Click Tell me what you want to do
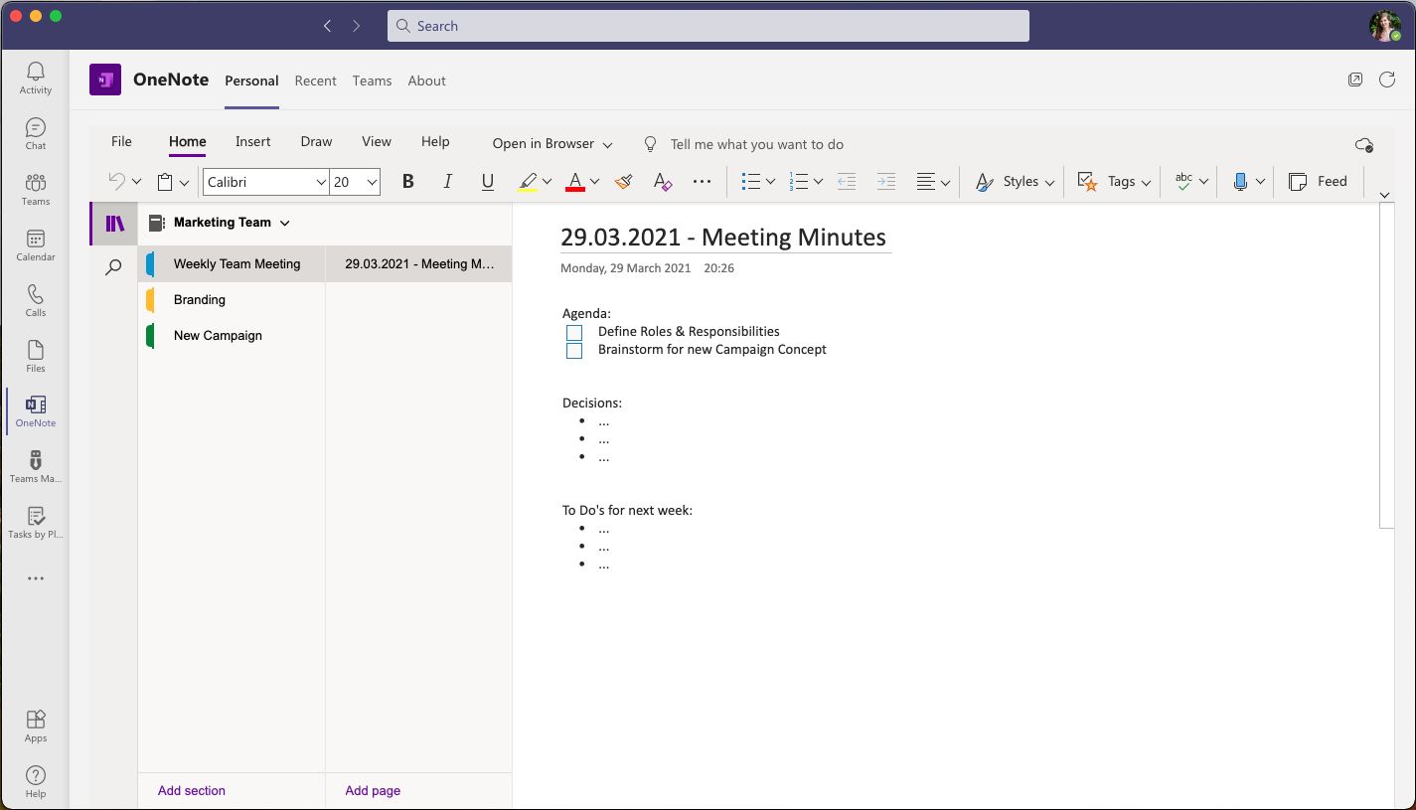Screen dimensions: 1416x810 pyautogui.click(x=756, y=145)
